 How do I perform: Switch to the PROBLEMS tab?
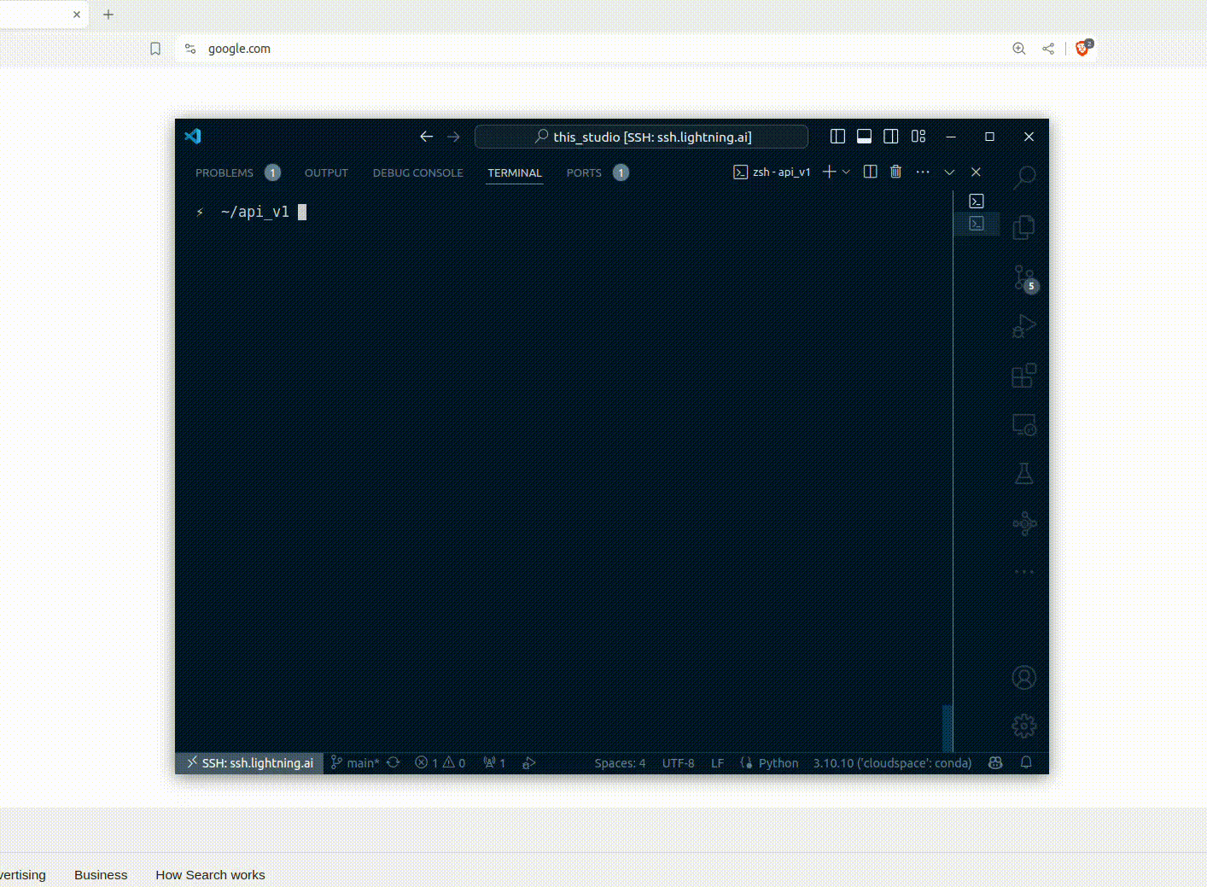[224, 172]
